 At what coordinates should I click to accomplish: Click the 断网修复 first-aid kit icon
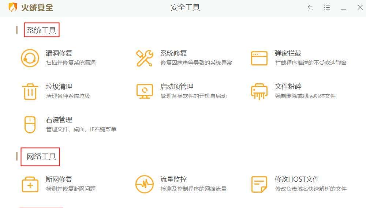[30, 184]
